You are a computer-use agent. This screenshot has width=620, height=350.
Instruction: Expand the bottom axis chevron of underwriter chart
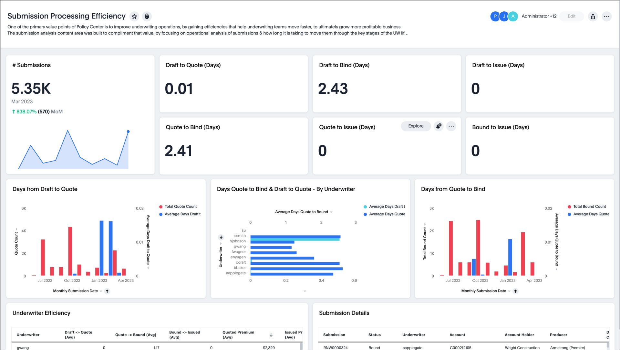305,291
